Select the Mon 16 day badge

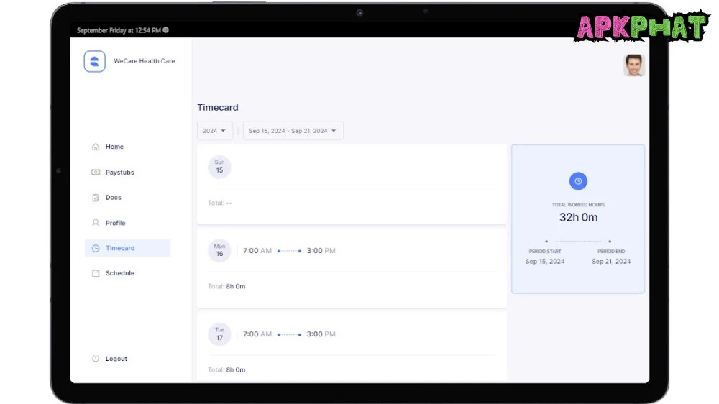click(219, 251)
